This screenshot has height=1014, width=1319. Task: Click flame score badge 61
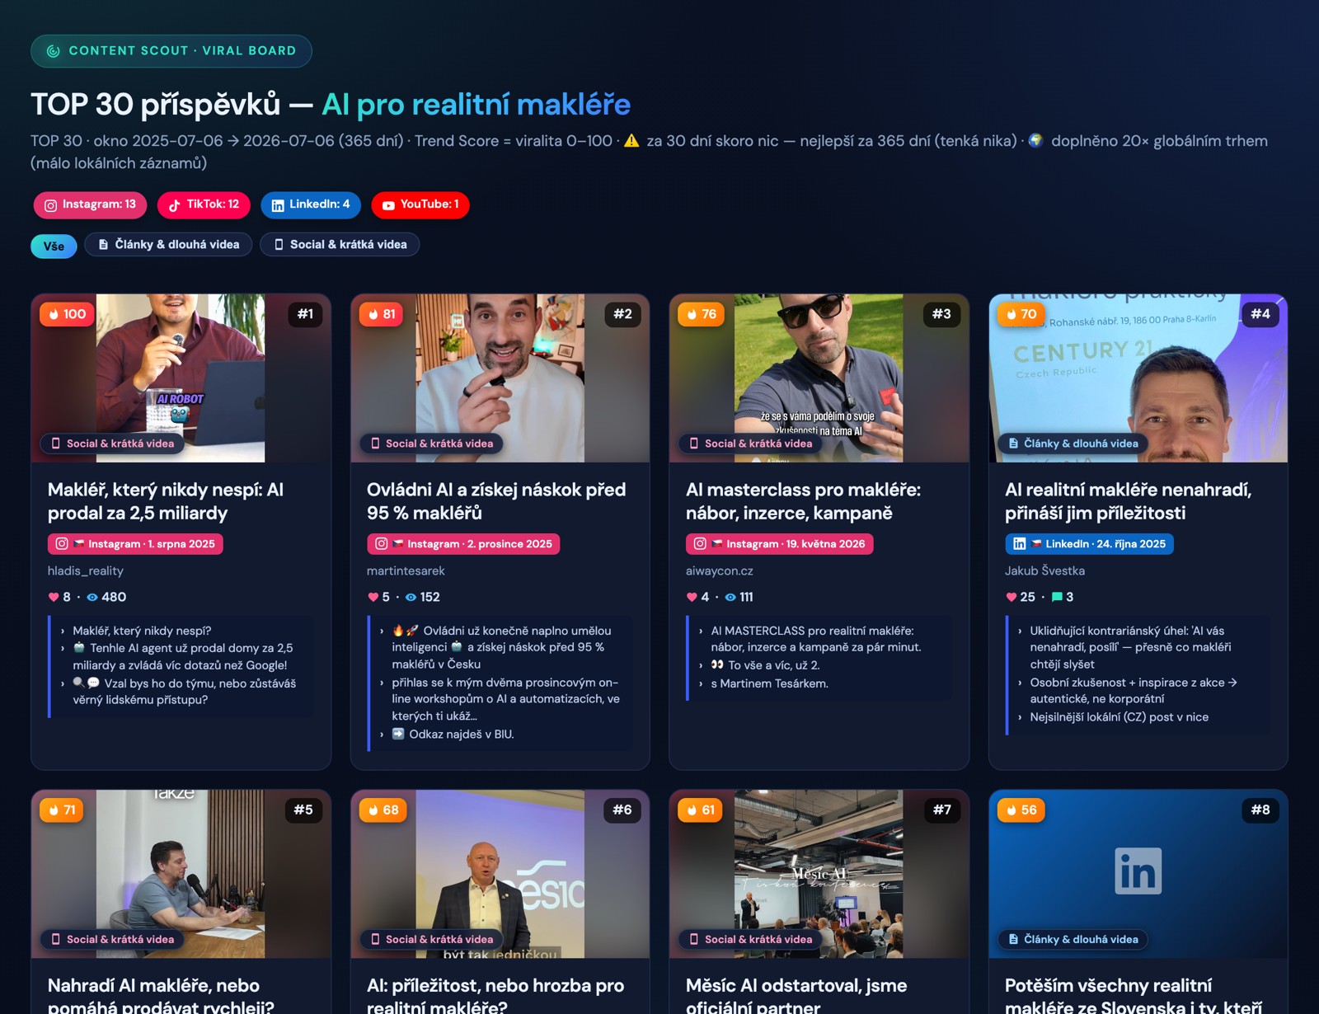click(x=700, y=810)
